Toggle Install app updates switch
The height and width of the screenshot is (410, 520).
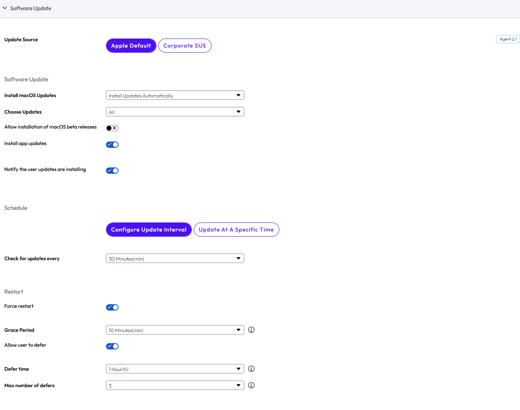[x=112, y=145]
